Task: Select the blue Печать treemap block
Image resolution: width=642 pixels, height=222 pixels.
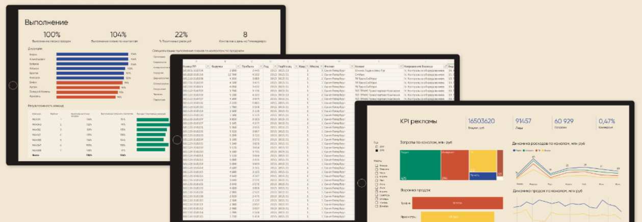Action: tap(482, 176)
